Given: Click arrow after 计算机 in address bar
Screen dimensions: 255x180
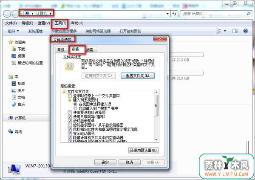Looking at the screenshot, I should (x=51, y=14).
